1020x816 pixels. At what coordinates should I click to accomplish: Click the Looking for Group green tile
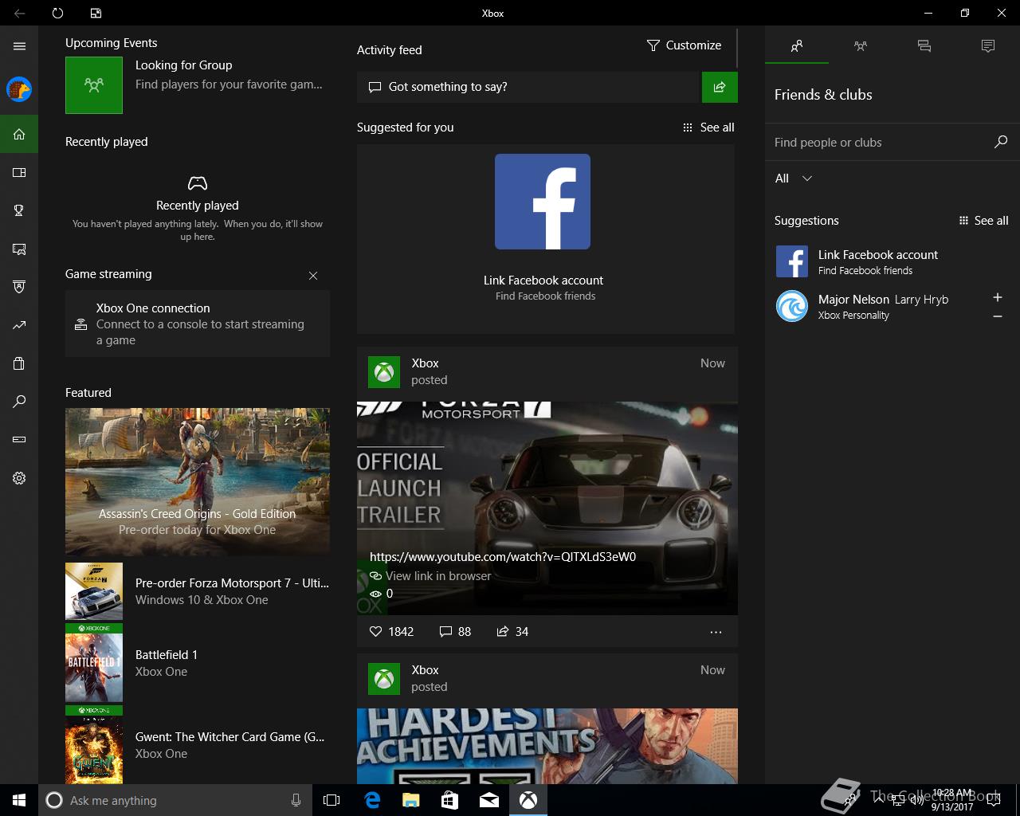click(x=94, y=85)
